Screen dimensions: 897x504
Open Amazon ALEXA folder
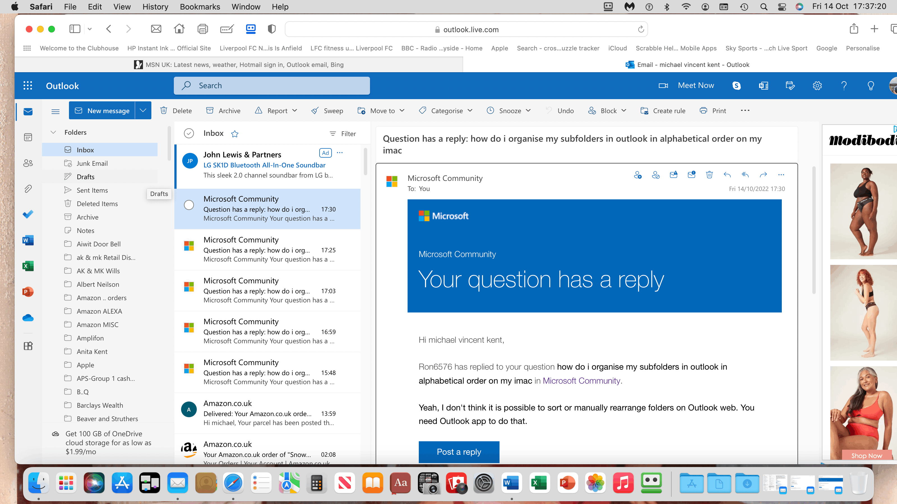tap(100, 311)
